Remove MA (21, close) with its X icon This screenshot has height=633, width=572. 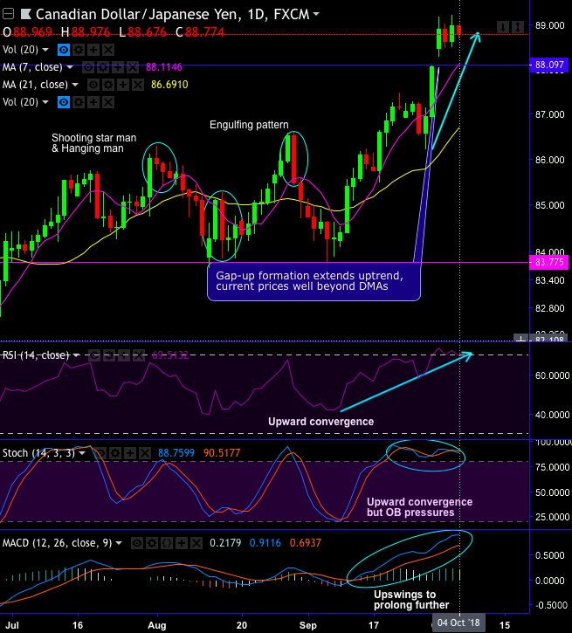tap(138, 85)
